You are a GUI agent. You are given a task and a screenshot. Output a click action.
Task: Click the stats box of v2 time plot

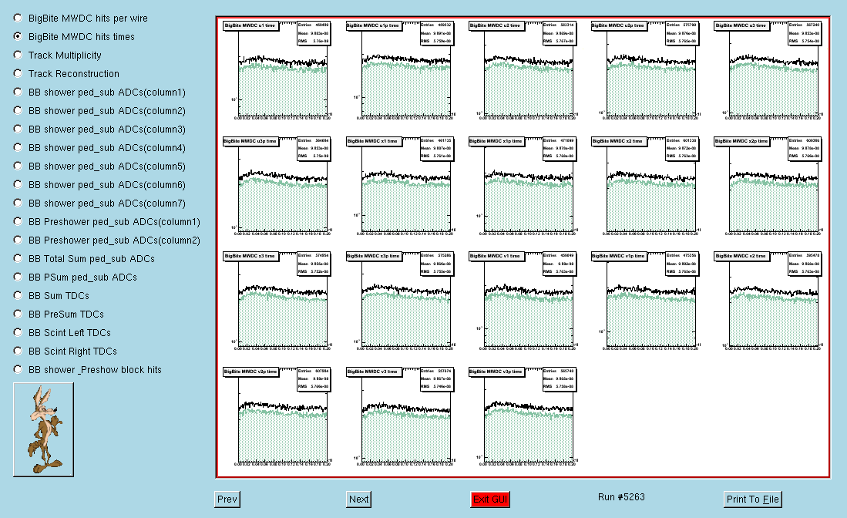(804, 264)
